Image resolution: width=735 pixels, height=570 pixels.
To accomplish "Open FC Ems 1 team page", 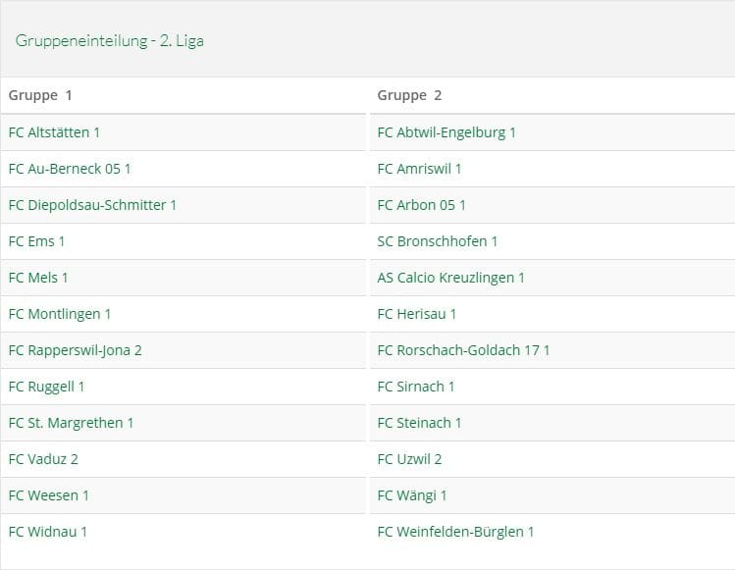I will point(36,241).
